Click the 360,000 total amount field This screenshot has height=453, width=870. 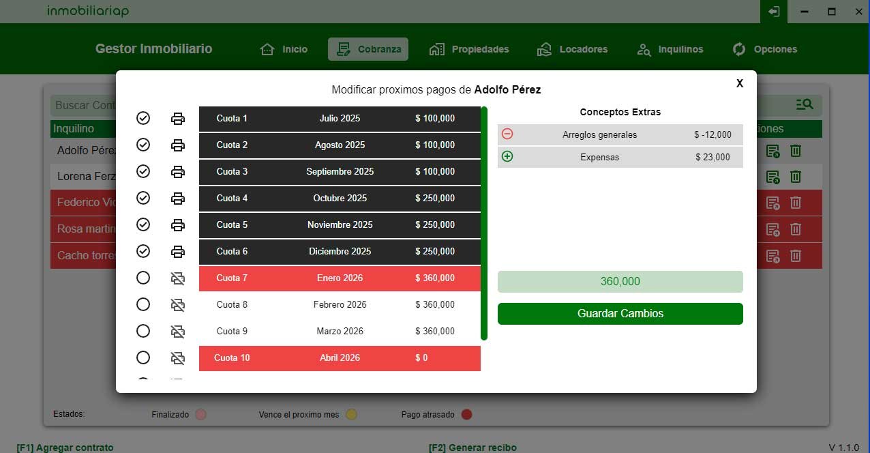click(x=620, y=282)
